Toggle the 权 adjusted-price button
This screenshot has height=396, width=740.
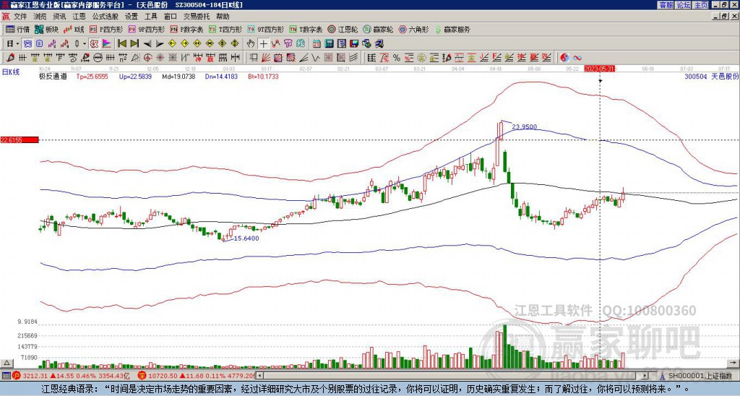[x=94, y=44]
